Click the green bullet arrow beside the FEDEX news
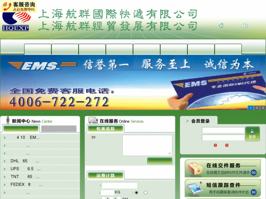 pos(5,185)
